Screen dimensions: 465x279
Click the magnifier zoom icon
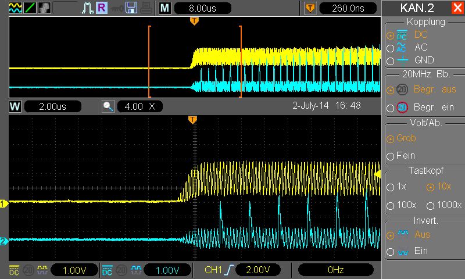[x=108, y=107]
